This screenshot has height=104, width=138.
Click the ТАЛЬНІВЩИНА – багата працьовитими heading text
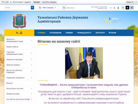click(x=84, y=86)
